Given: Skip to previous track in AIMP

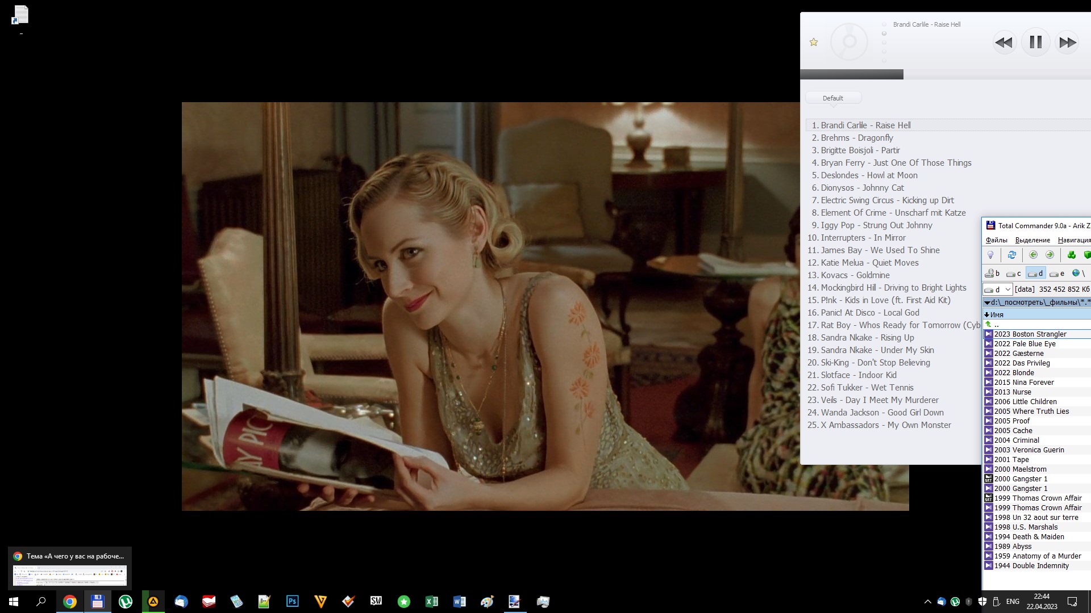Looking at the screenshot, I should (1004, 43).
